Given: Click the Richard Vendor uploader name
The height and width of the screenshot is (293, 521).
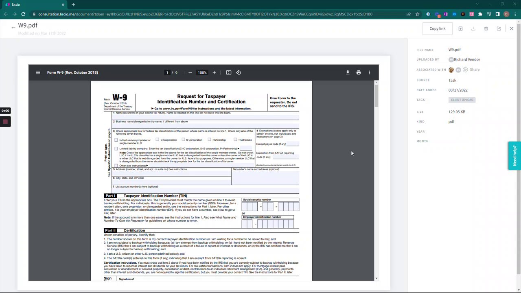Looking at the screenshot, I should pos(467,59).
